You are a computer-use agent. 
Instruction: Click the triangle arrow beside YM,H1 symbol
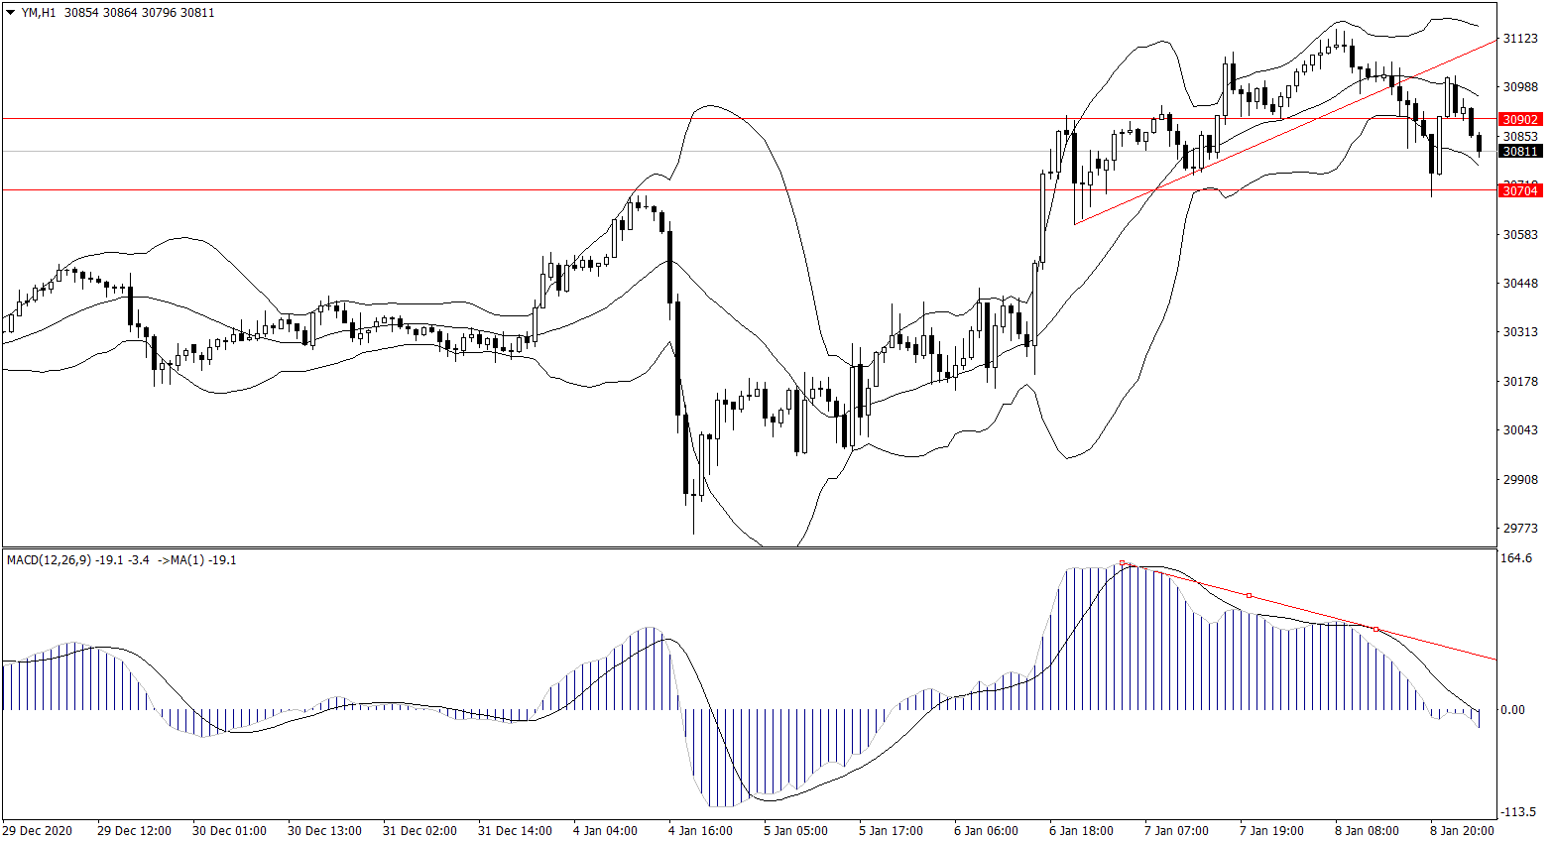pyautogui.click(x=11, y=13)
